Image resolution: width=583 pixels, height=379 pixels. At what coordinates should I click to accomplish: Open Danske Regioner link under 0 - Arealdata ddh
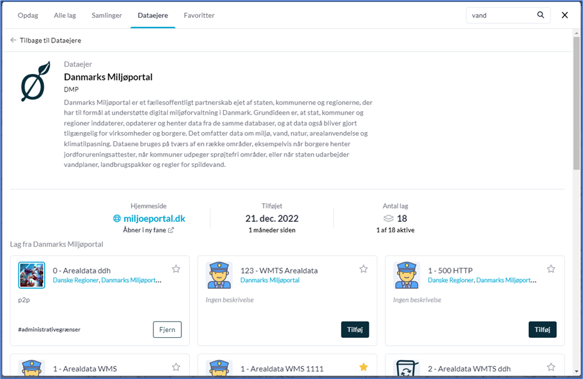coord(76,280)
